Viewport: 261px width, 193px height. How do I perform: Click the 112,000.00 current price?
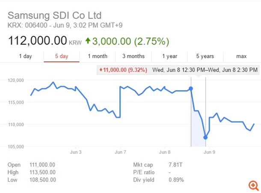37,42
